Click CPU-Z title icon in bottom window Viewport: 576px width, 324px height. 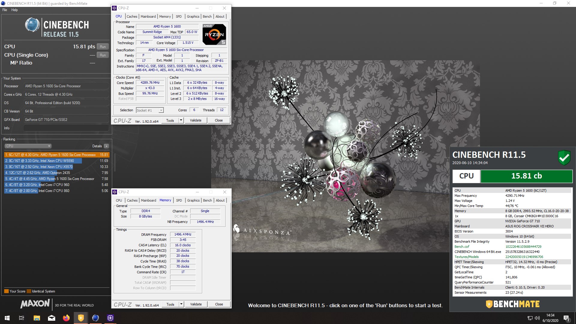pyautogui.click(x=115, y=192)
